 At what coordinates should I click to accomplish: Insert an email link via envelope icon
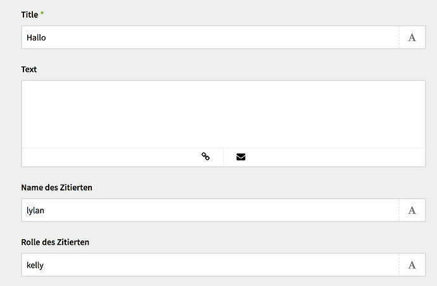241,157
